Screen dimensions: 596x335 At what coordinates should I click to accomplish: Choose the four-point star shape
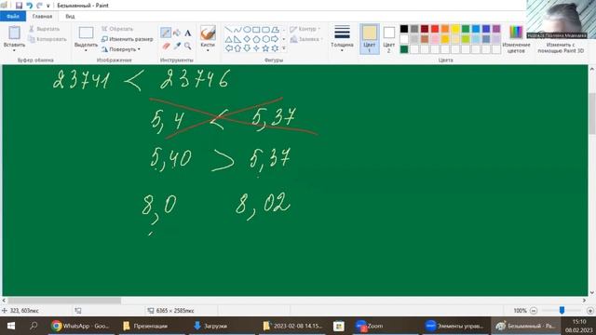coord(256,48)
